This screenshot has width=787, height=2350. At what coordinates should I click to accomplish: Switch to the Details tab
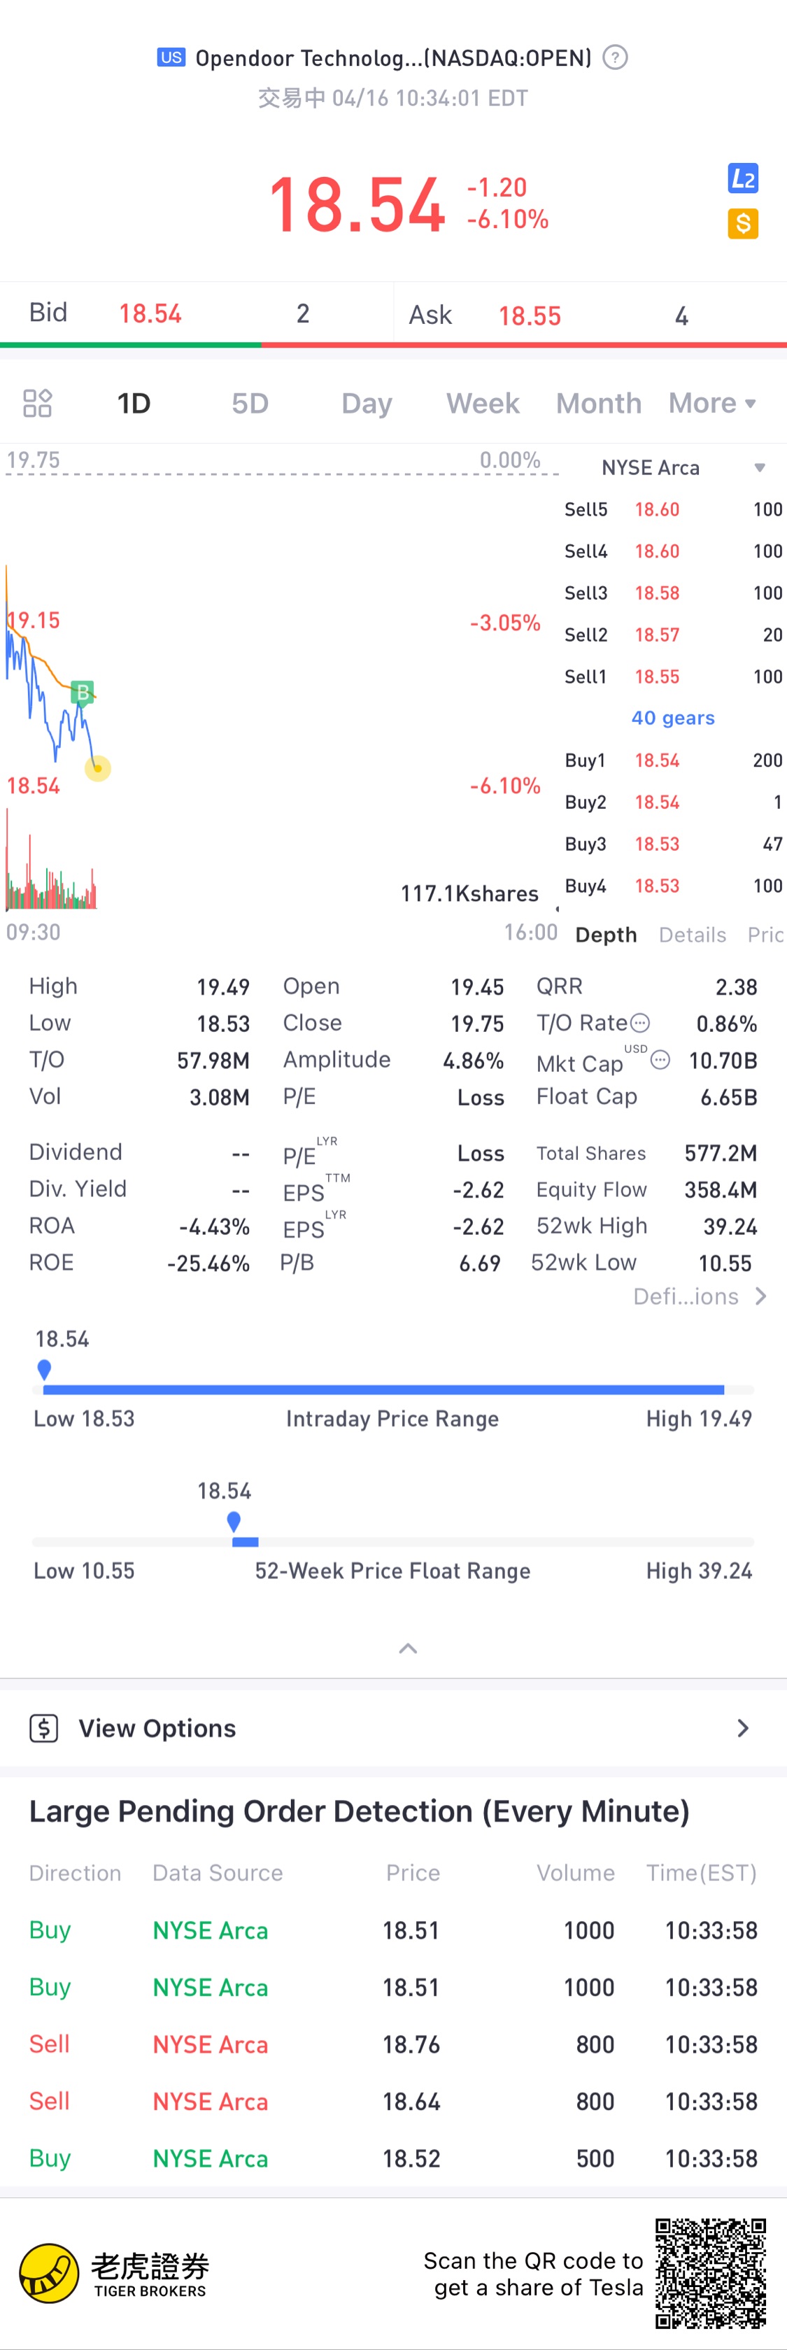692,935
